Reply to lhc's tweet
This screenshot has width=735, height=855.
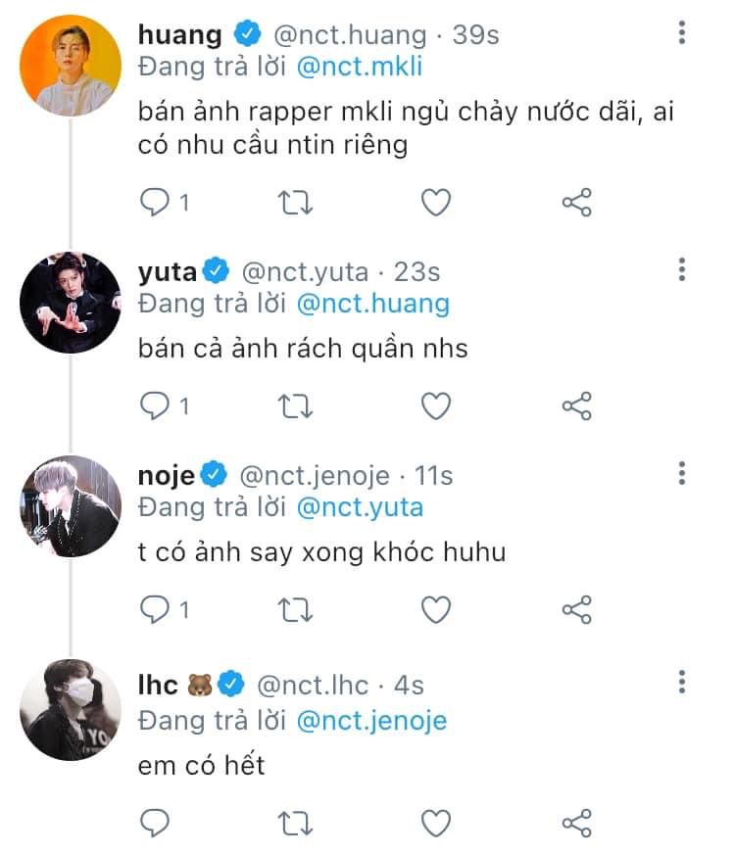(x=155, y=821)
